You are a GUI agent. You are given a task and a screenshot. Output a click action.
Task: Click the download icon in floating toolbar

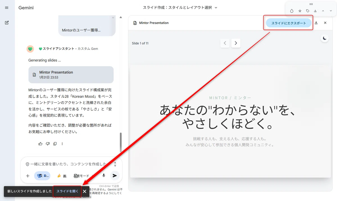point(315,11)
